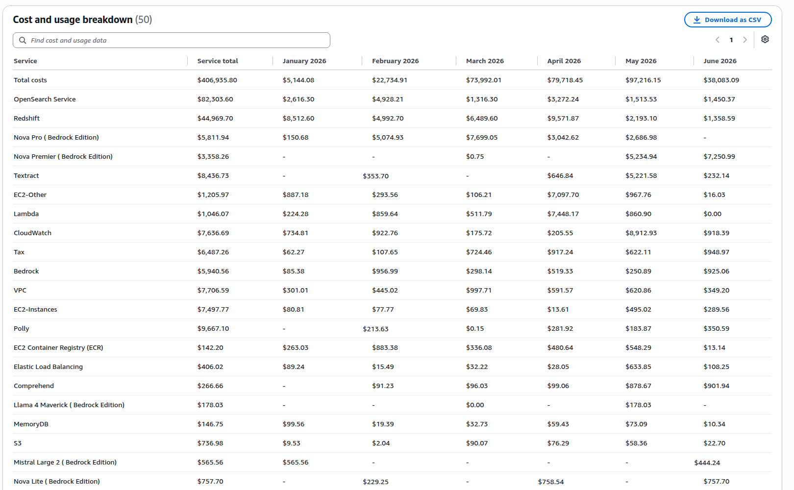Image resolution: width=794 pixels, height=490 pixels.
Task: Click VPC March value $997.71
Action: tap(479, 290)
